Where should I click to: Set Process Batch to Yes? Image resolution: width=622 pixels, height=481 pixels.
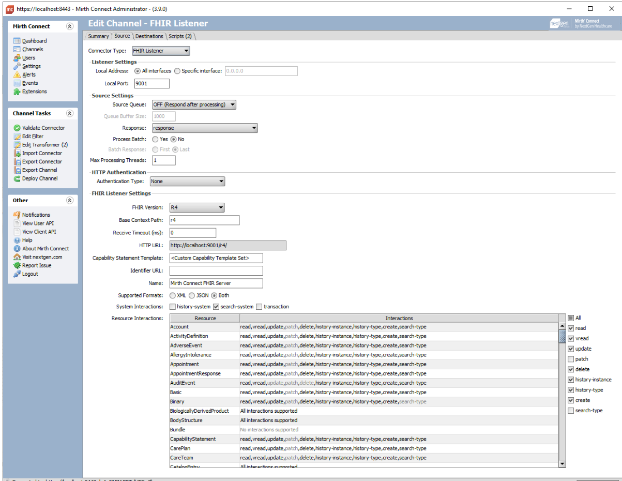pyautogui.click(x=156, y=139)
